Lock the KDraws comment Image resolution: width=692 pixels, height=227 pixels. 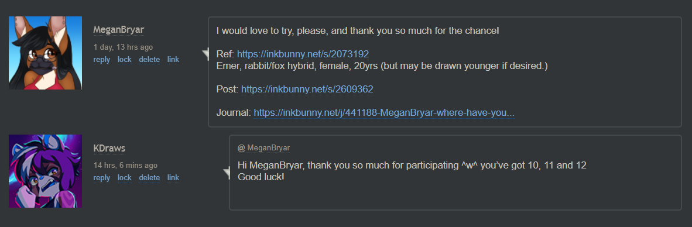pyautogui.click(x=125, y=178)
